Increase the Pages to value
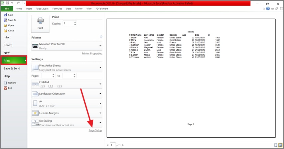Viewport: 284px width, 149px height. point(74,74)
